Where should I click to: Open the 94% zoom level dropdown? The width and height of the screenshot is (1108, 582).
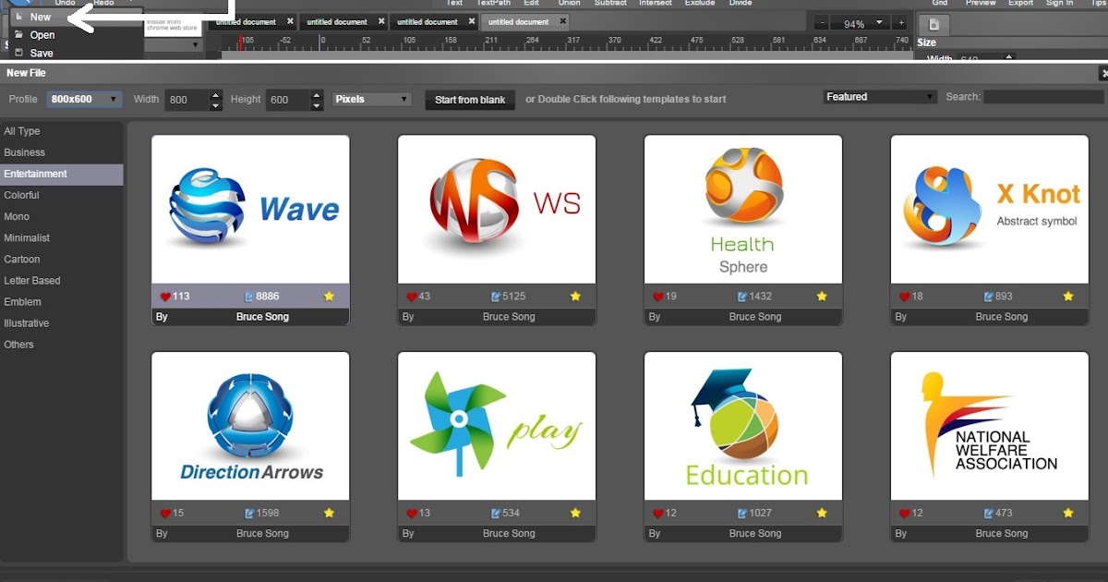(860, 23)
